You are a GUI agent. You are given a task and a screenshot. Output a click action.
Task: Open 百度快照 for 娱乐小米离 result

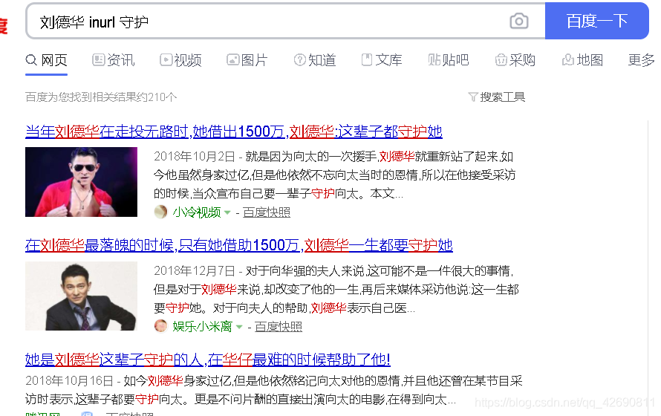(279, 326)
